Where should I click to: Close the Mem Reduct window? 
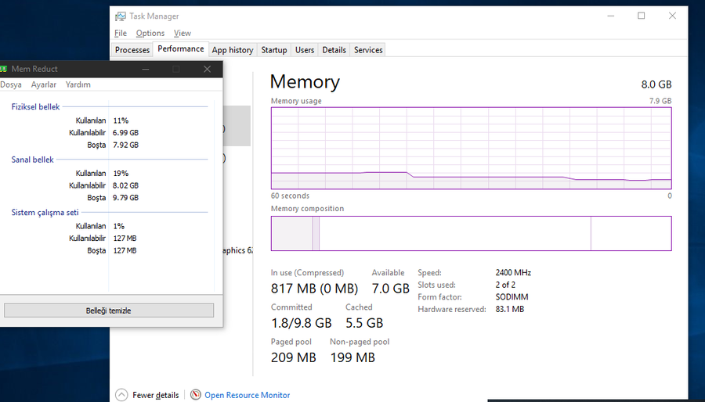click(x=207, y=69)
